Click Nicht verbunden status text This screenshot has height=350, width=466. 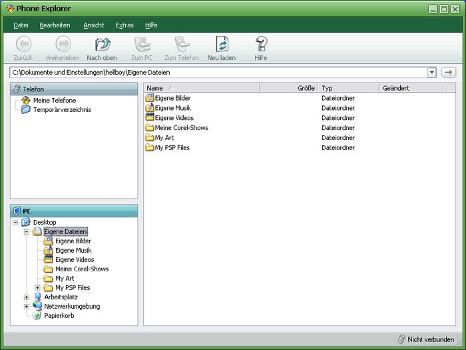click(x=431, y=339)
